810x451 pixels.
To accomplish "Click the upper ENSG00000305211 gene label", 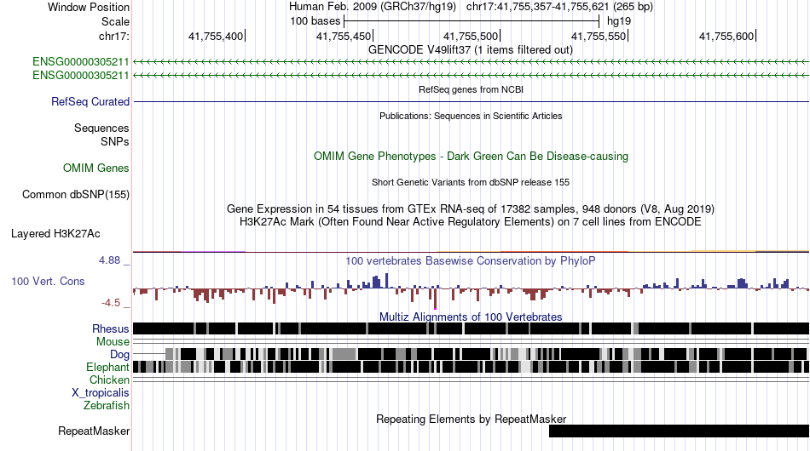I will coord(81,62).
